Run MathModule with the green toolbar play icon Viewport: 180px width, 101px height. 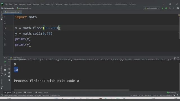tap(163, 8)
